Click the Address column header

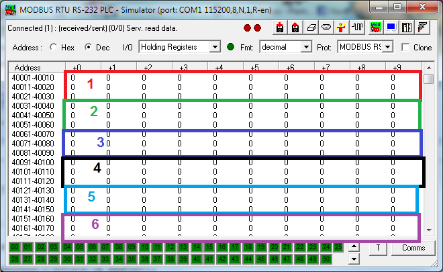pyautogui.click(x=37, y=67)
